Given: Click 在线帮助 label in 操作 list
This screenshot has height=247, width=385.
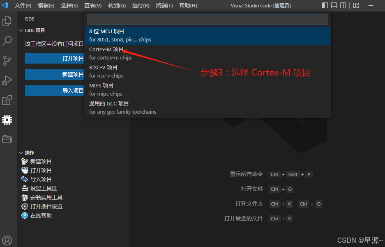Looking at the screenshot, I should (41, 215).
